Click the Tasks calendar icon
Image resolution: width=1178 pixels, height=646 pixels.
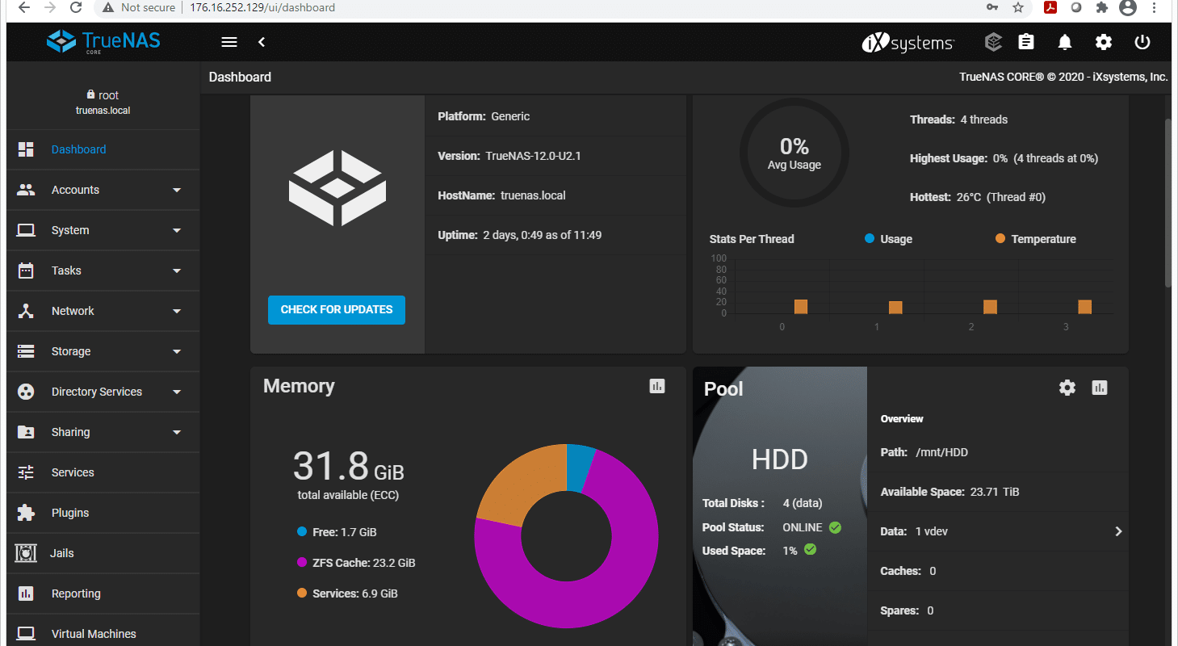pyautogui.click(x=26, y=271)
